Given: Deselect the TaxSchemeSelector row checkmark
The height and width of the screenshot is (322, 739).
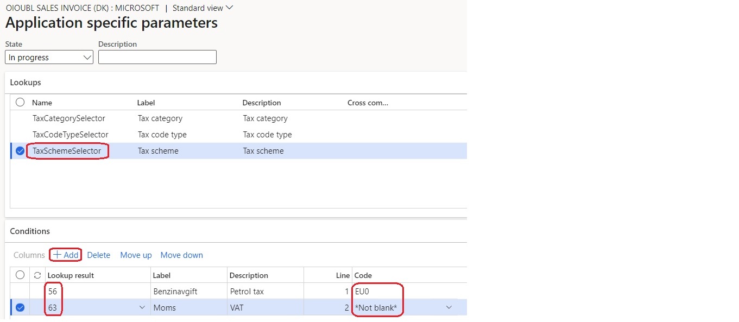Looking at the screenshot, I should [x=20, y=151].
